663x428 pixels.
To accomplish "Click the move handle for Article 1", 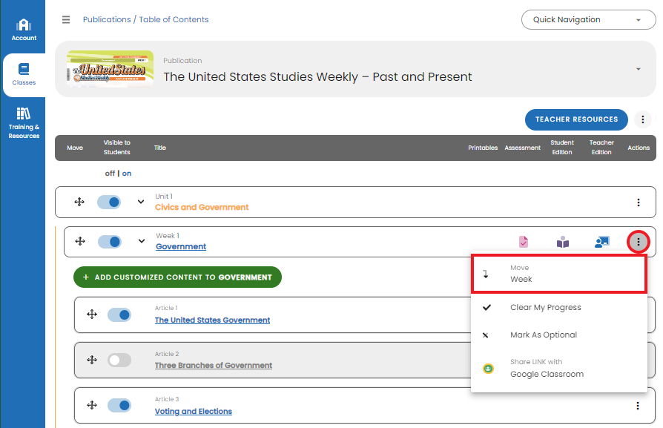I will point(92,315).
